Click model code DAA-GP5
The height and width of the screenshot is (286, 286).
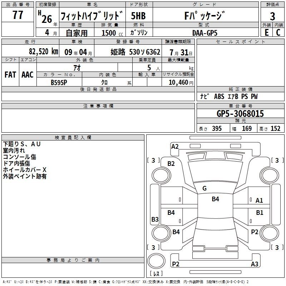pos(204,33)
